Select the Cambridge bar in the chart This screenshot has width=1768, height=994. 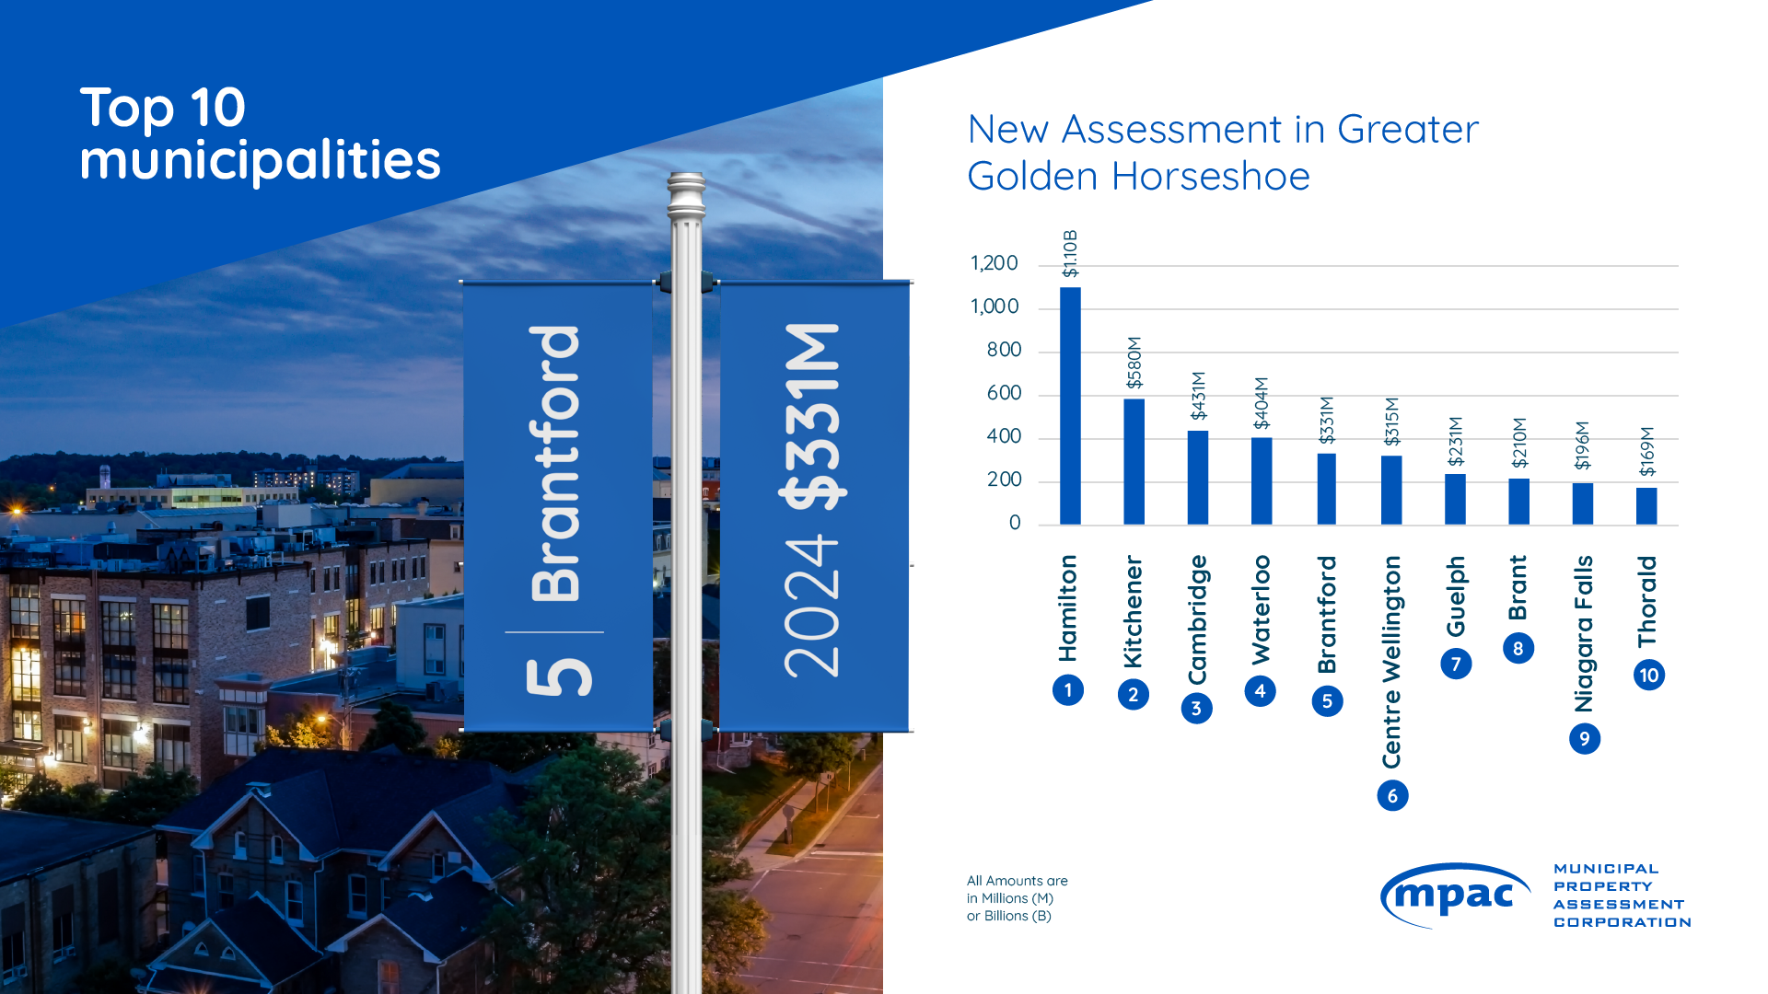point(1198,478)
